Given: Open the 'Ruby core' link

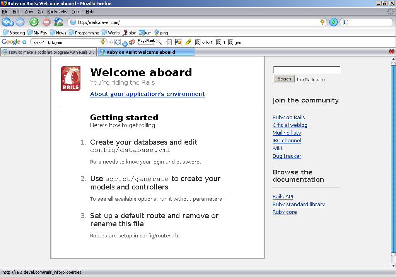Looking at the screenshot, I should (285, 212).
